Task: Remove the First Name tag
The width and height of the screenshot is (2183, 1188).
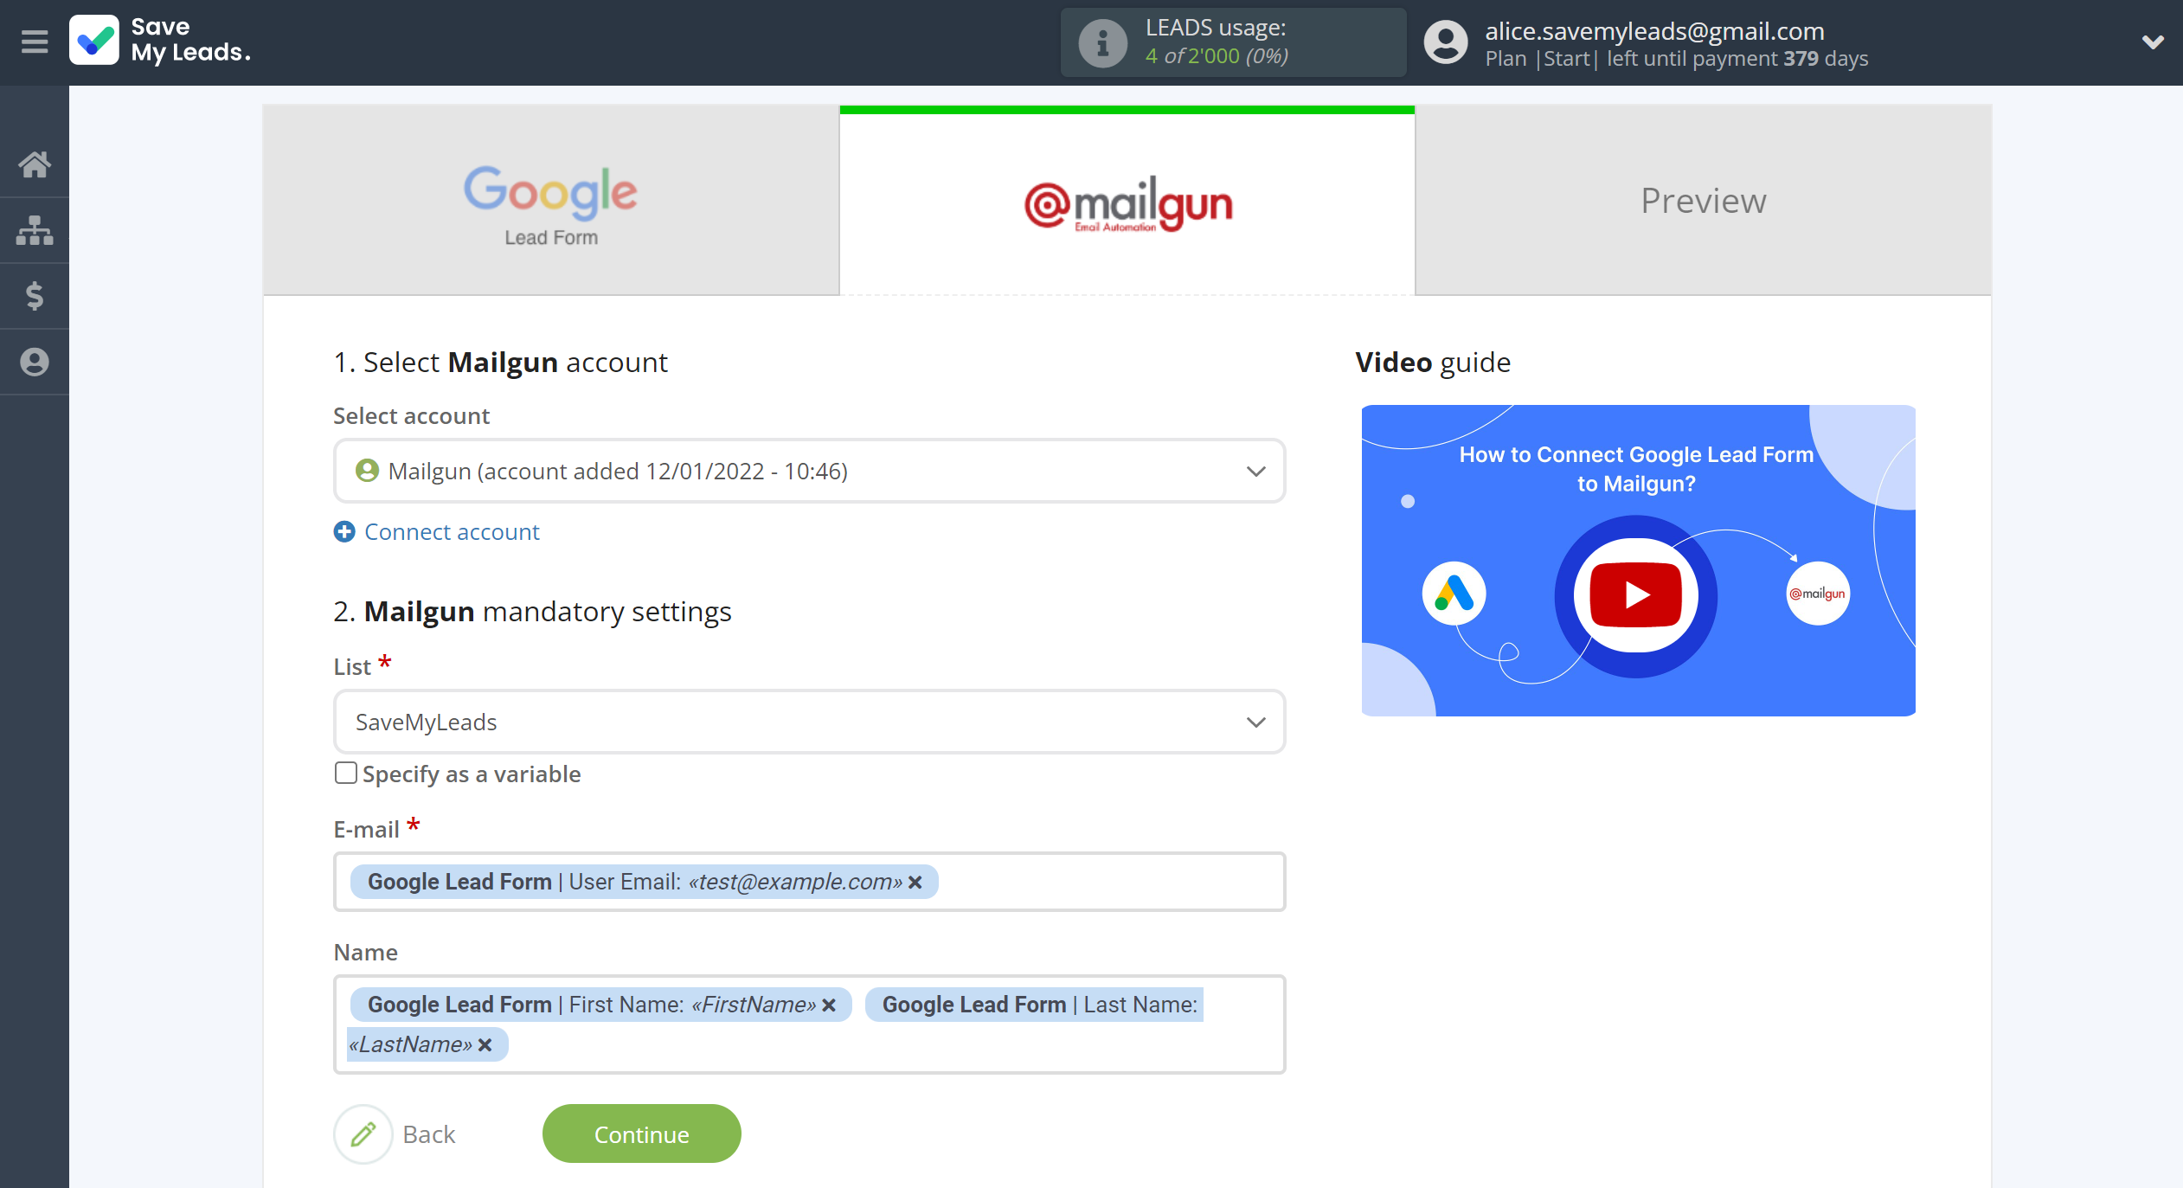Action: (829, 1005)
